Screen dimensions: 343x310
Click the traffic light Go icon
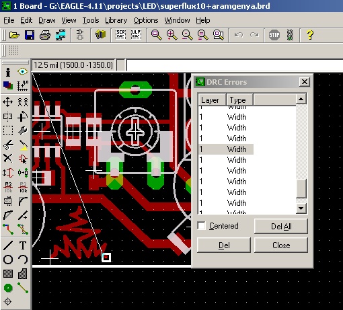coord(290,35)
